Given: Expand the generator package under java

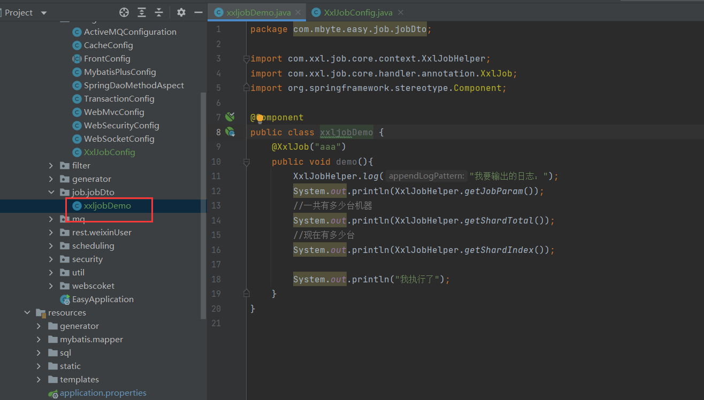Looking at the screenshot, I should pyautogui.click(x=51, y=179).
